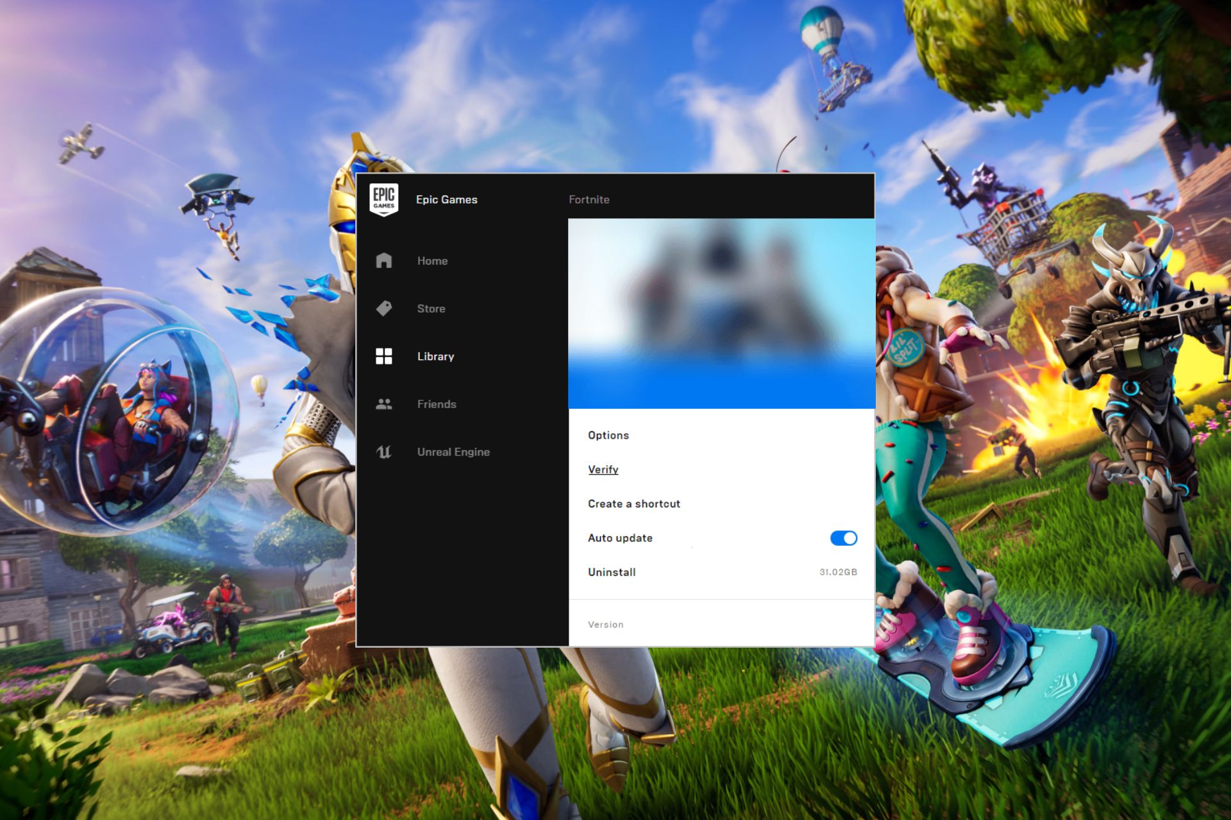Click the Library grid icon
The height and width of the screenshot is (820, 1231).
click(x=383, y=356)
